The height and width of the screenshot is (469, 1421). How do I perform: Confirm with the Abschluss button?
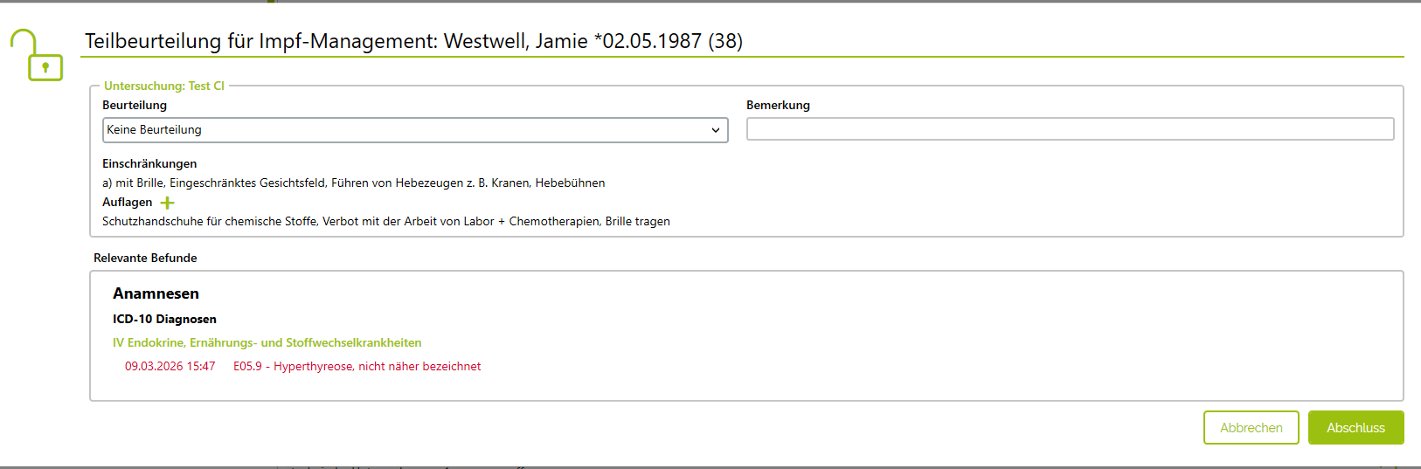click(x=1355, y=428)
